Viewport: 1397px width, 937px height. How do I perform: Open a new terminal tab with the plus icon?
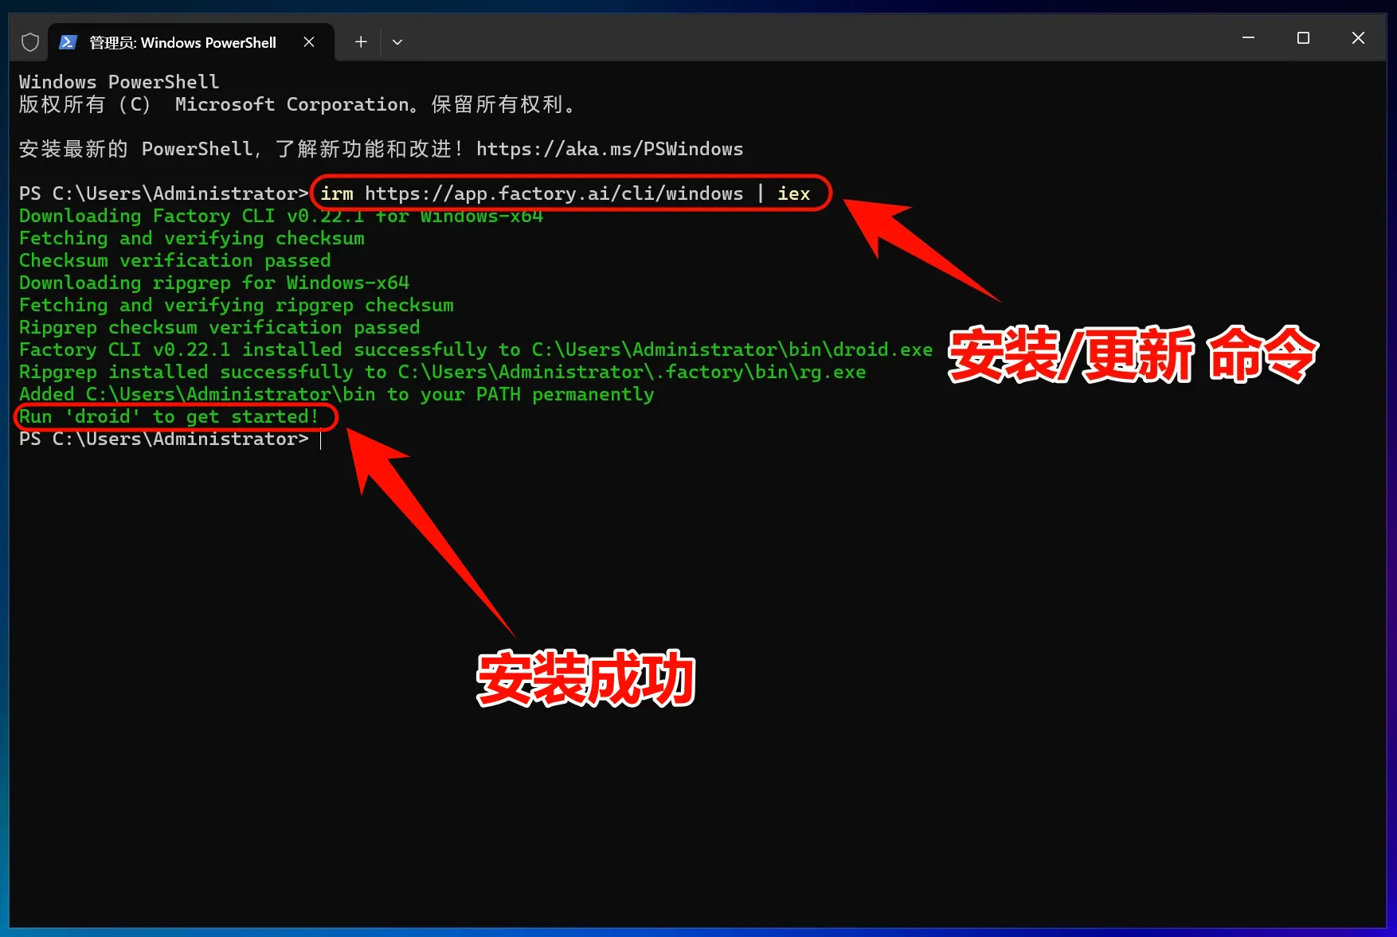[x=360, y=41]
